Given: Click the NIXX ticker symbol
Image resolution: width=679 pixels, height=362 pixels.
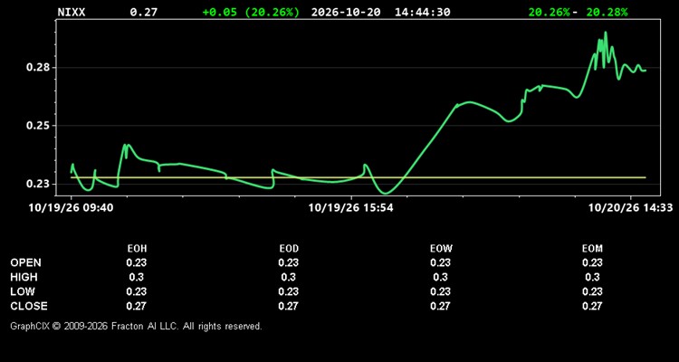Looking at the screenshot, I should click(x=72, y=12).
